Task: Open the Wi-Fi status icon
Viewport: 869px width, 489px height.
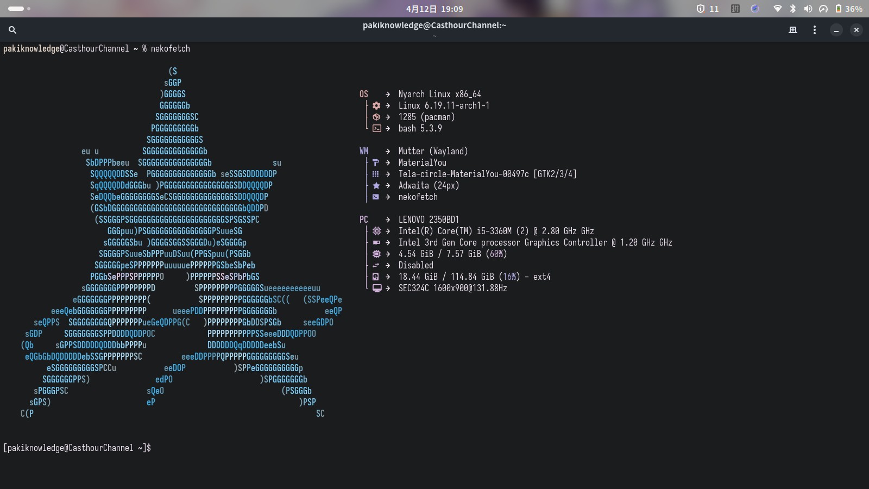Action: (x=778, y=9)
